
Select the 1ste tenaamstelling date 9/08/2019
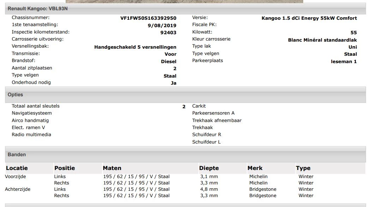point(162,25)
